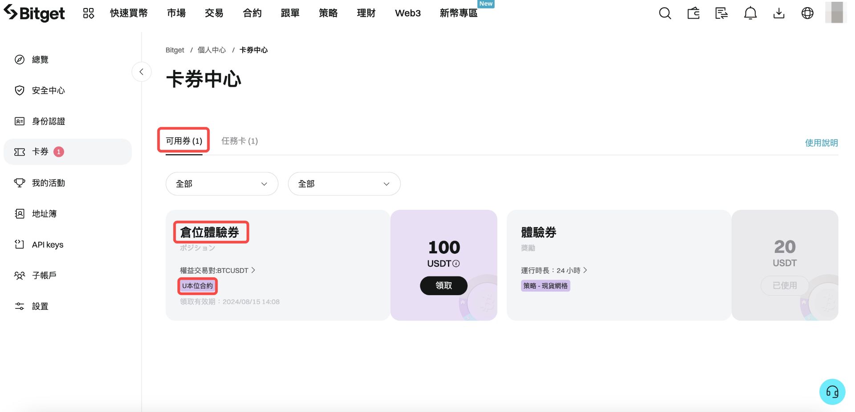Go to 總覽 in sidebar
This screenshot has width=855, height=412.
pyautogui.click(x=68, y=60)
